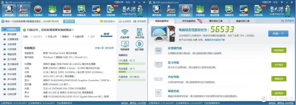The width and height of the screenshot is (296, 105).
Task: Click the 电池温度 progress bar
Action: [132, 72]
